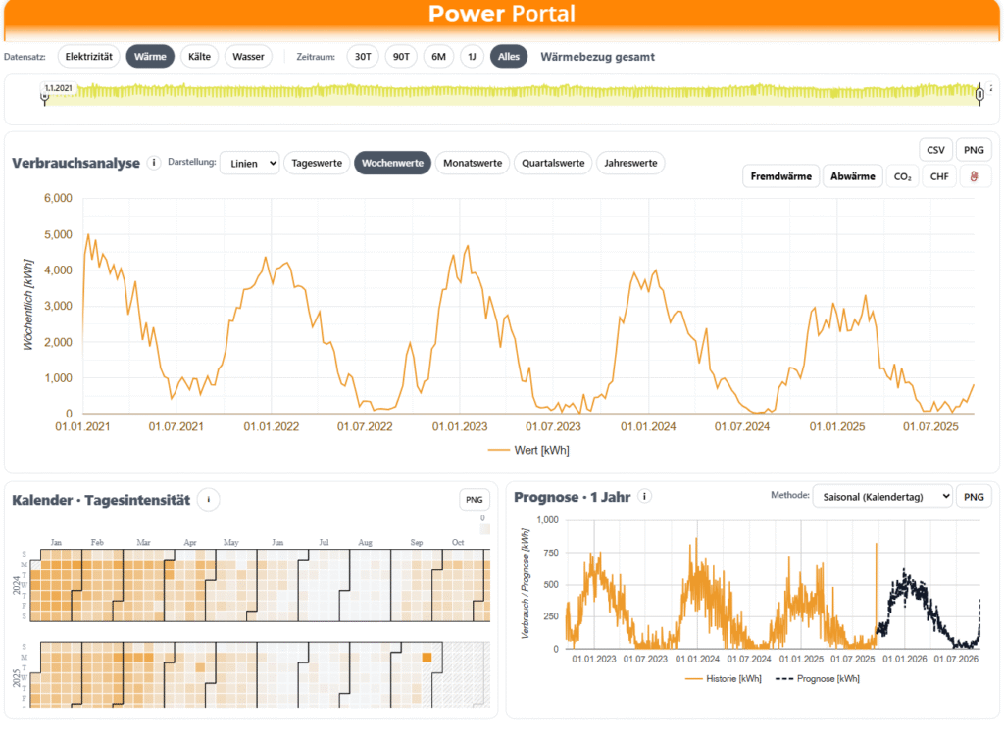Screen dimensions: 1004x735
Task: Click the dark orange day cell in 2025 calendar
Action: pos(427,658)
